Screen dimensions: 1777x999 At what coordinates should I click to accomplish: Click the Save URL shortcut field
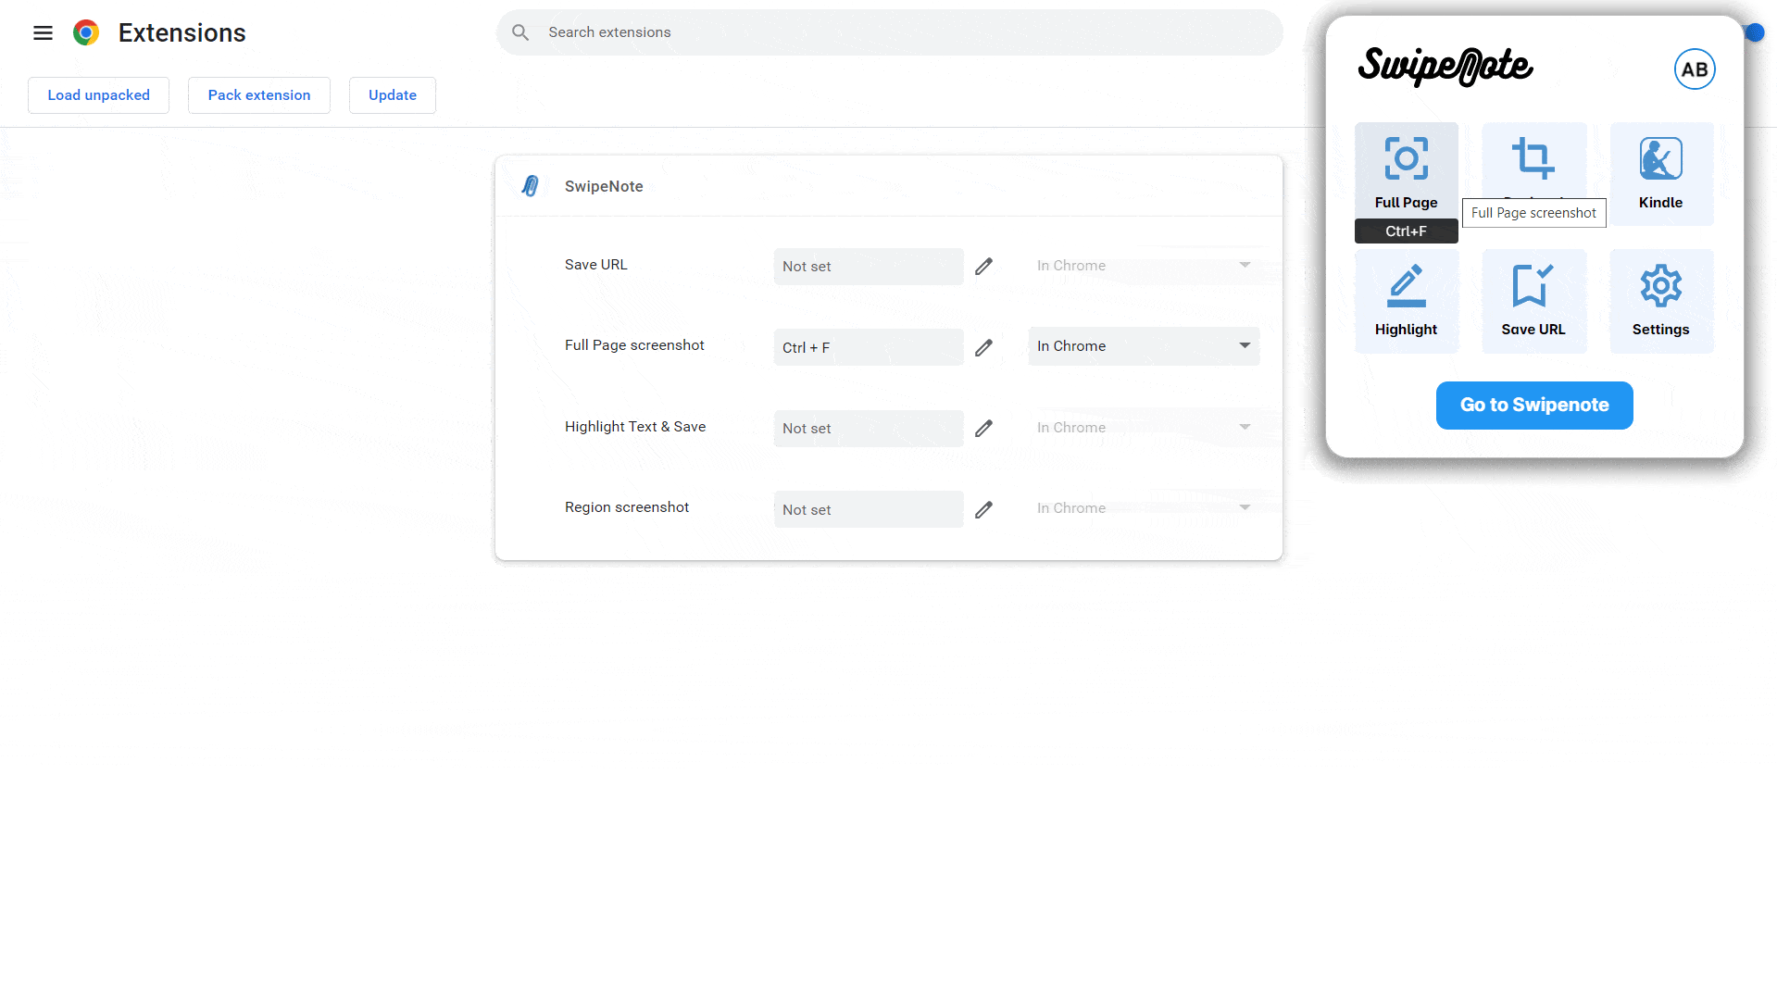point(869,267)
